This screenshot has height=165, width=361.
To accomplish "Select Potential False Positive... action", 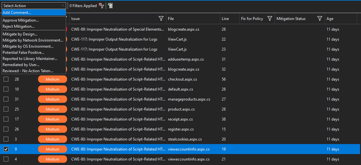I will pyautogui.click(x=34, y=53).
